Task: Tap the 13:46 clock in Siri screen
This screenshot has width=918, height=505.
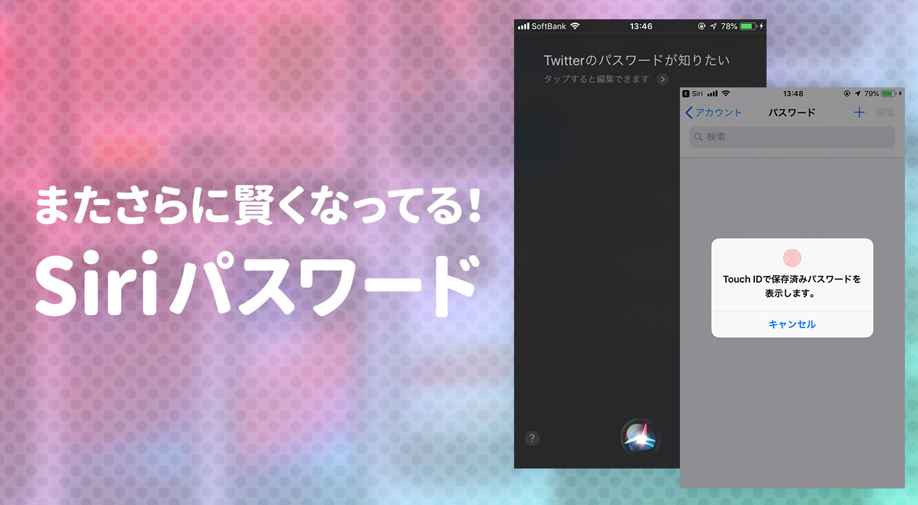Action: pyautogui.click(x=641, y=26)
